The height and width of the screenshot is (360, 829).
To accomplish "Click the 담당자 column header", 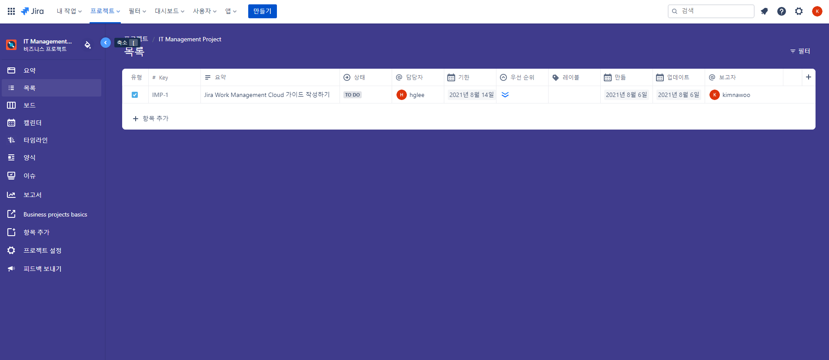I will [418, 77].
